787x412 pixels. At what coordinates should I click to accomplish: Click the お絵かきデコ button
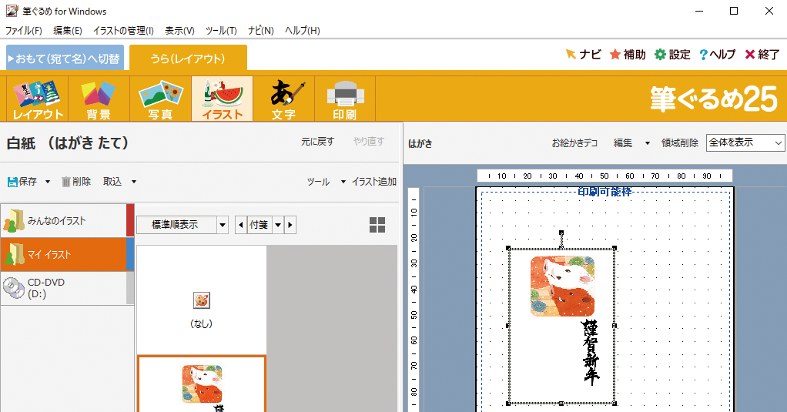click(574, 143)
